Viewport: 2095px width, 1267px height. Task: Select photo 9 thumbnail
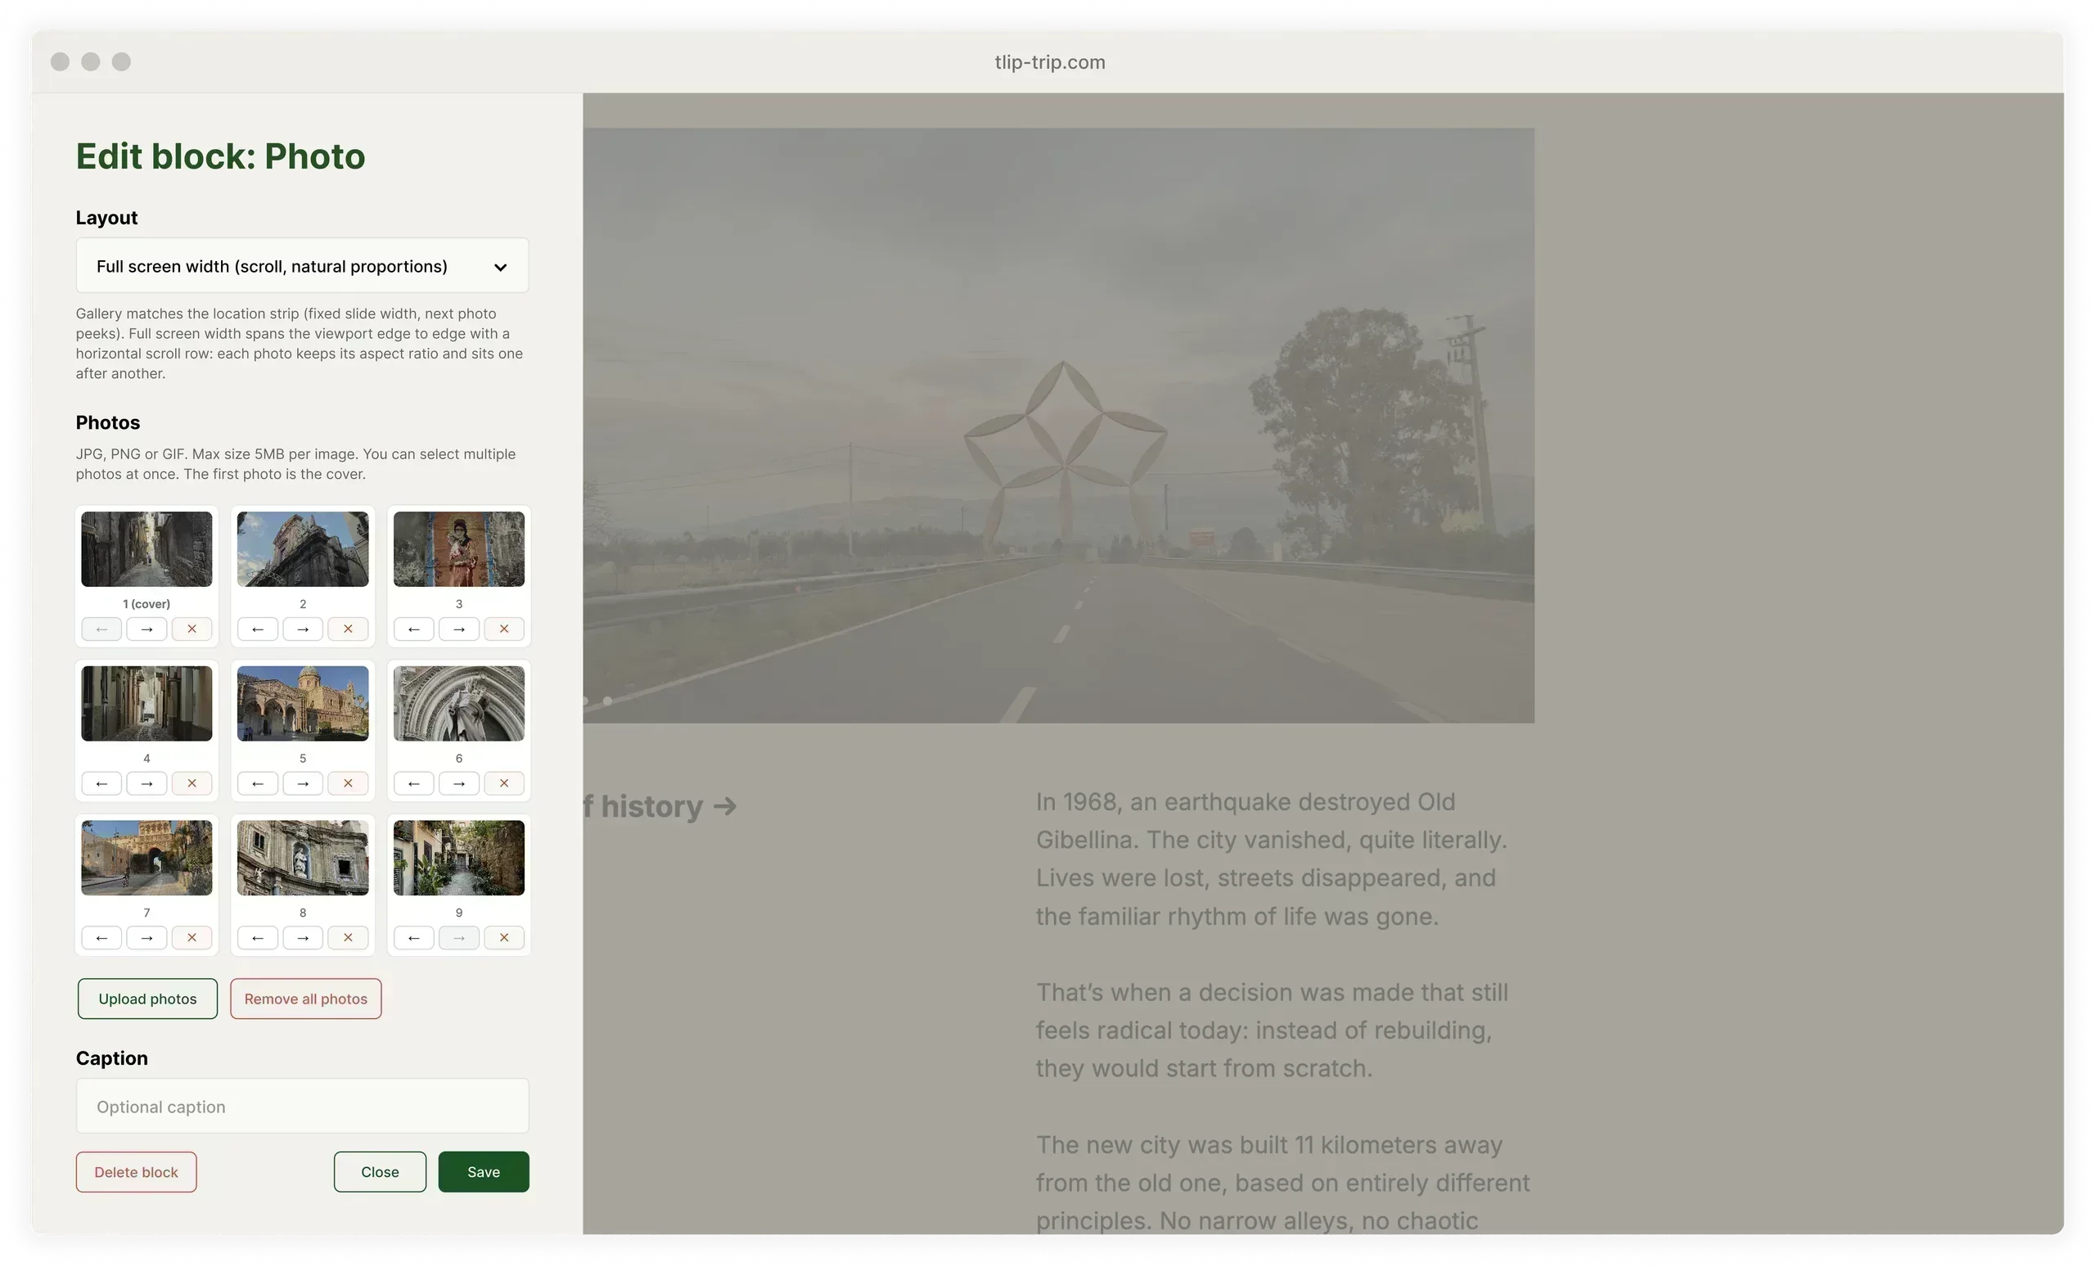click(459, 858)
